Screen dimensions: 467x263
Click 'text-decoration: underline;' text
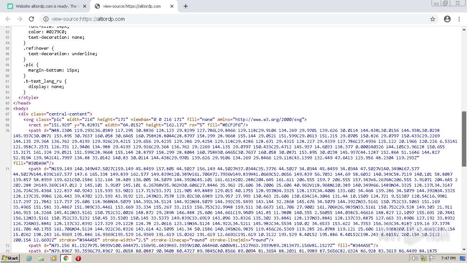coord(63,54)
